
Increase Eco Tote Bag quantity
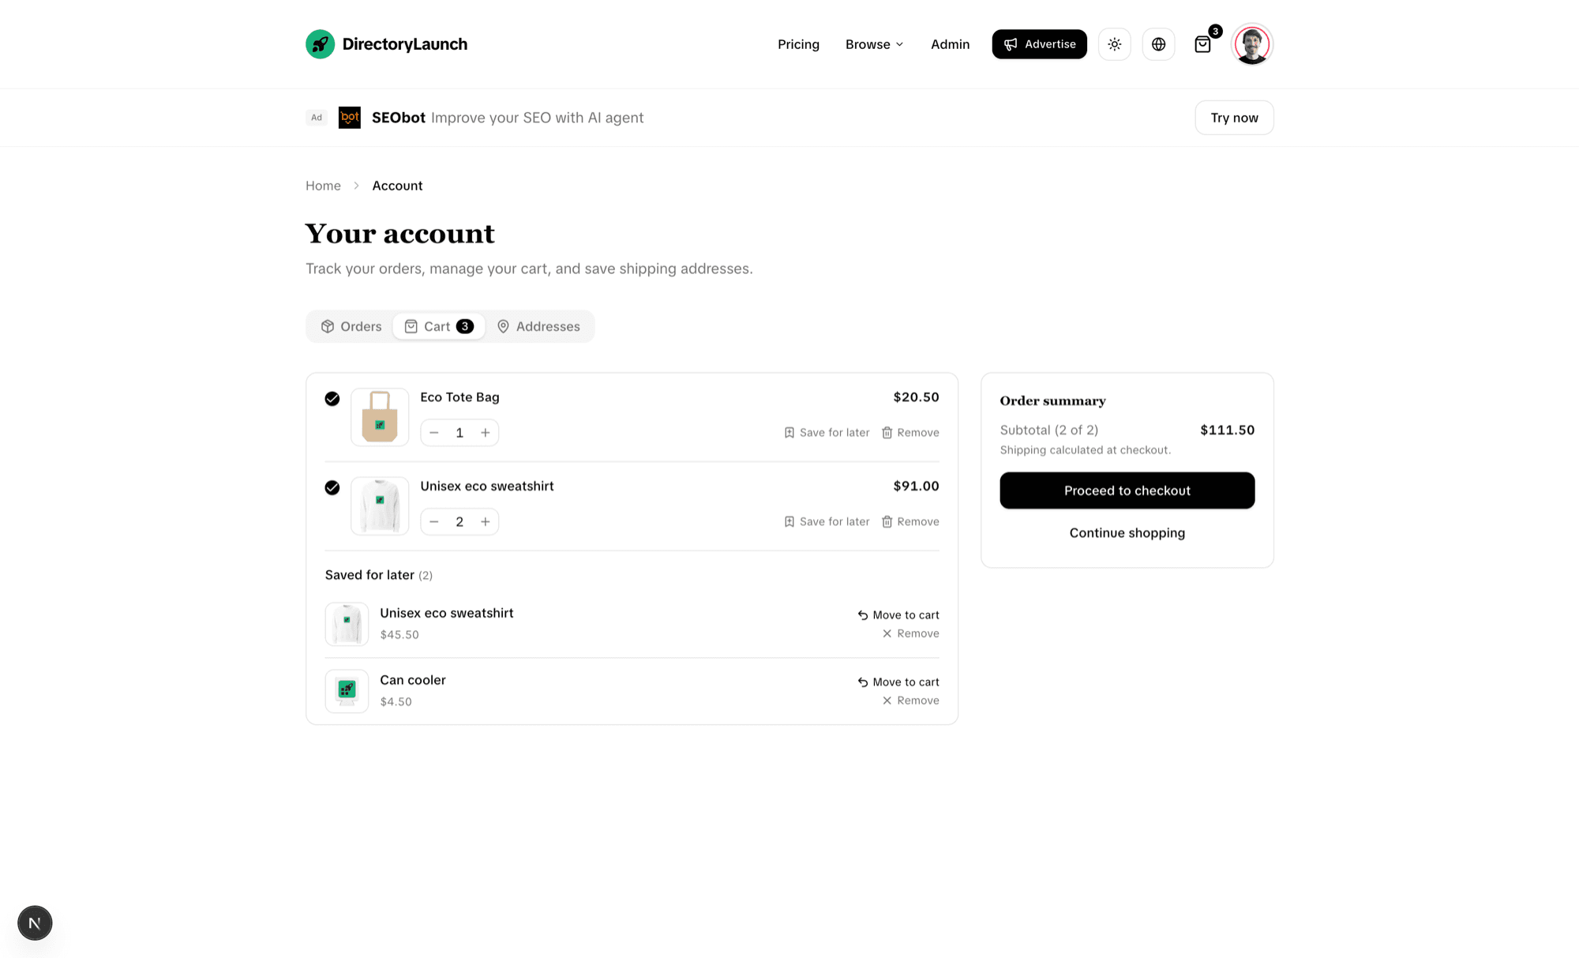point(486,433)
